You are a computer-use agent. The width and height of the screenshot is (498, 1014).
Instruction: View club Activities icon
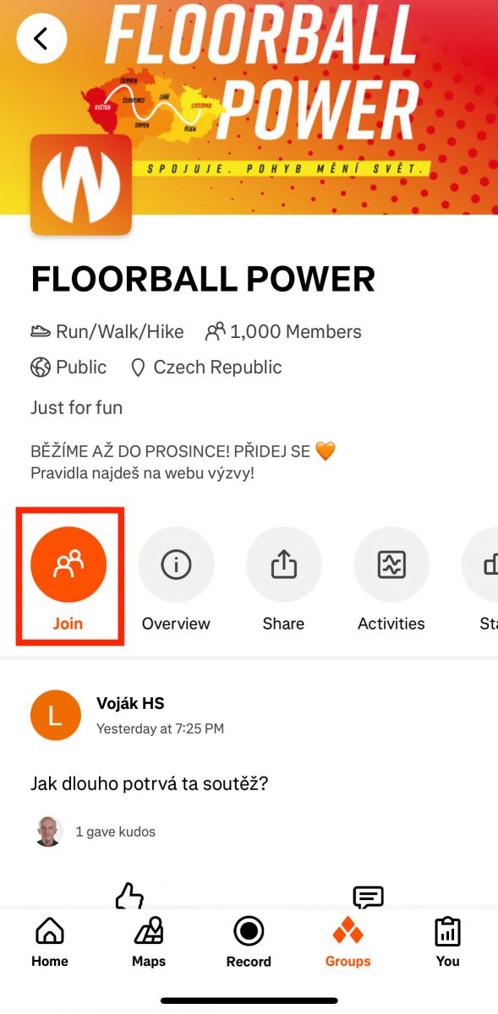[x=391, y=565]
